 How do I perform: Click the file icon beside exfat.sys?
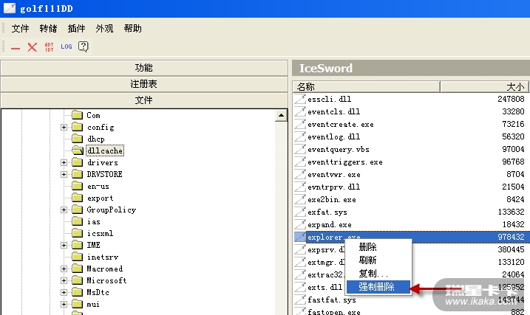coord(300,212)
